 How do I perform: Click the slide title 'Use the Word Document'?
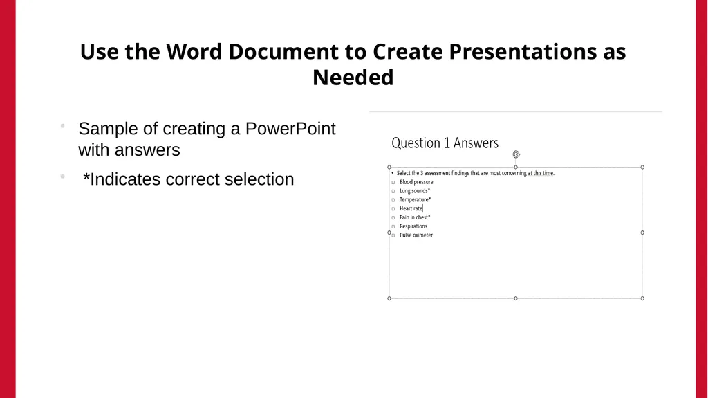pos(353,64)
